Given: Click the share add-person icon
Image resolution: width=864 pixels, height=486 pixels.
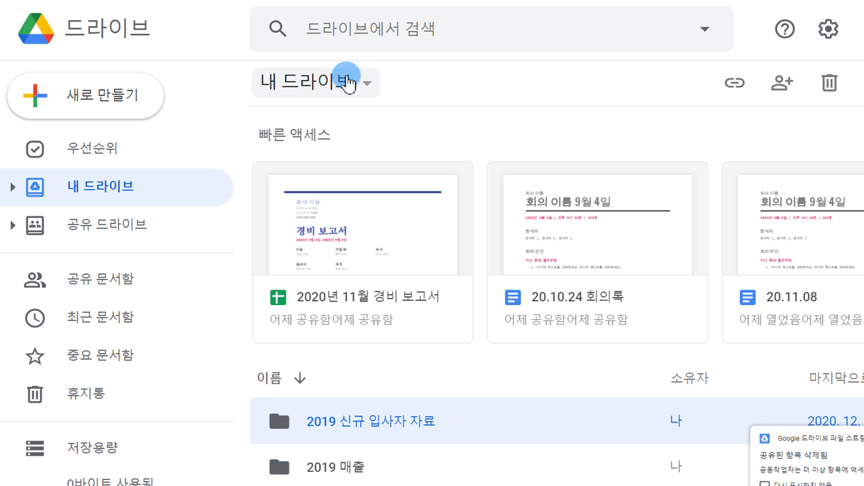Looking at the screenshot, I should point(782,83).
